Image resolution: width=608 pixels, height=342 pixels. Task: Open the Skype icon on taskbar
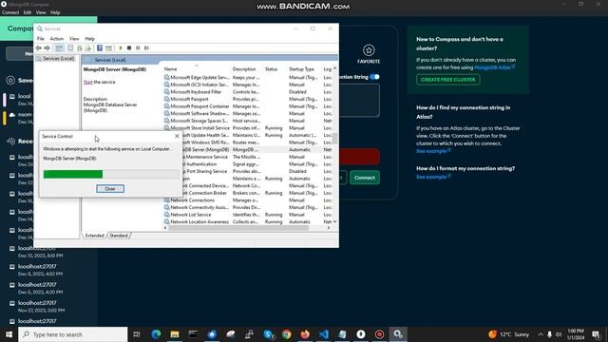(269, 334)
